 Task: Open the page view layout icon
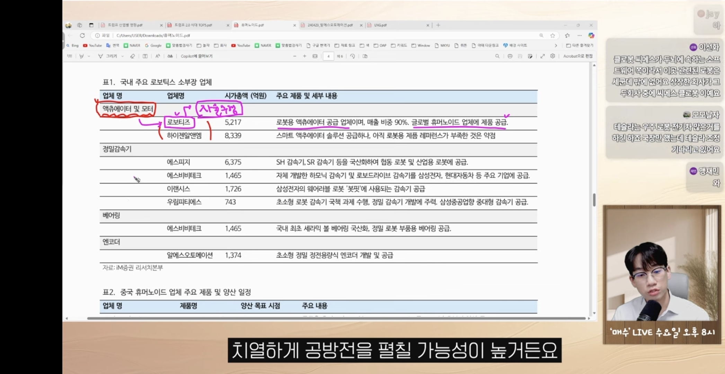[x=145, y=56]
